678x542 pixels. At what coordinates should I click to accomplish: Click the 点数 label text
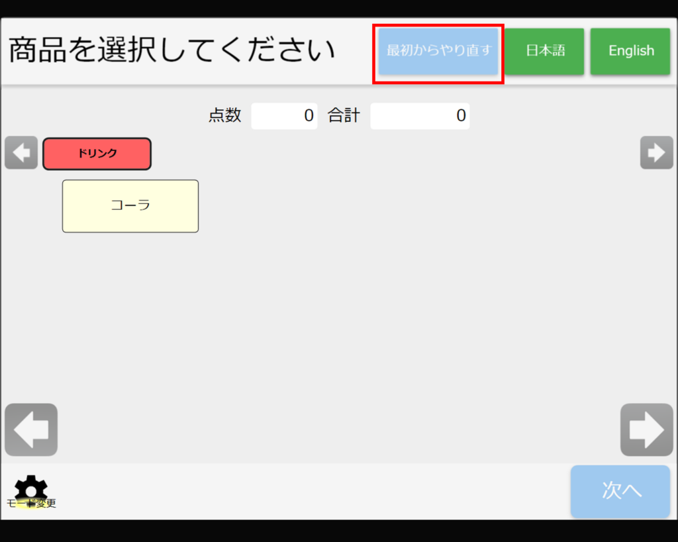coord(225,116)
